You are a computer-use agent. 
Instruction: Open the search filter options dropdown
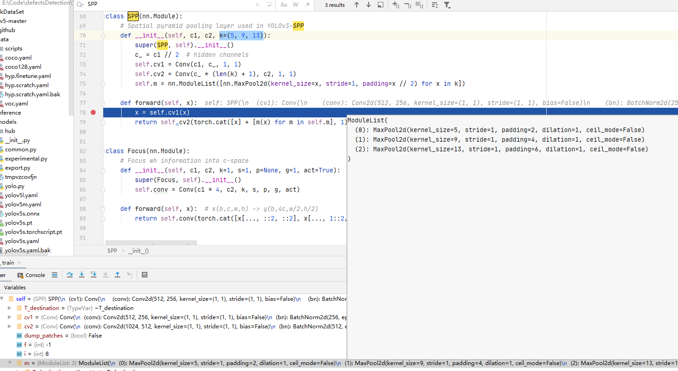447,5
